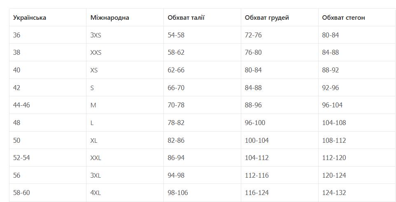Click hip measurement 124-132 cell
This screenshot has width=396, height=202.
click(x=334, y=193)
